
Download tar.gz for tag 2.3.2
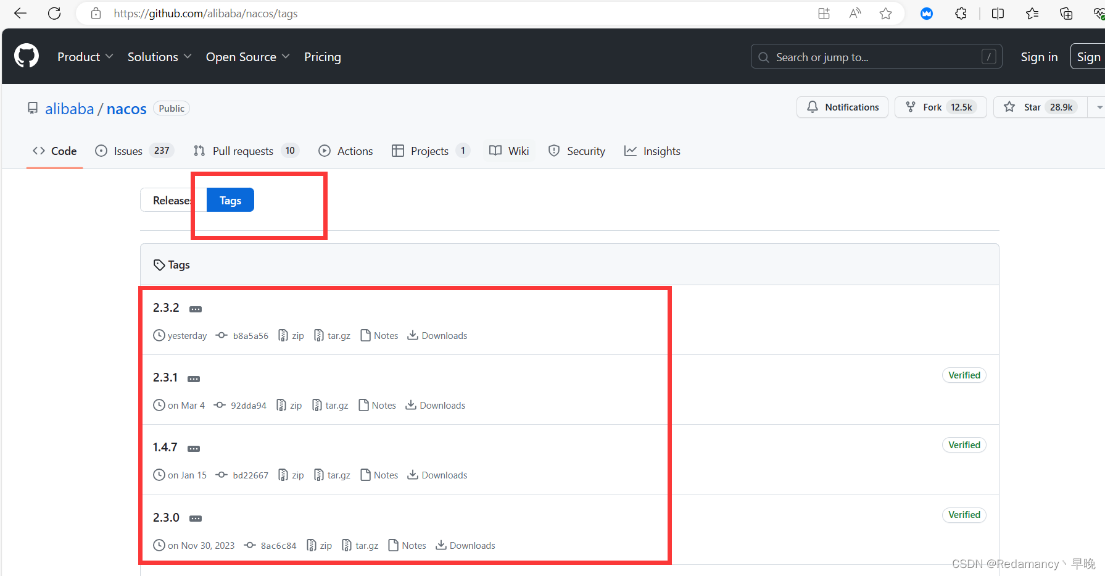click(x=332, y=336)
